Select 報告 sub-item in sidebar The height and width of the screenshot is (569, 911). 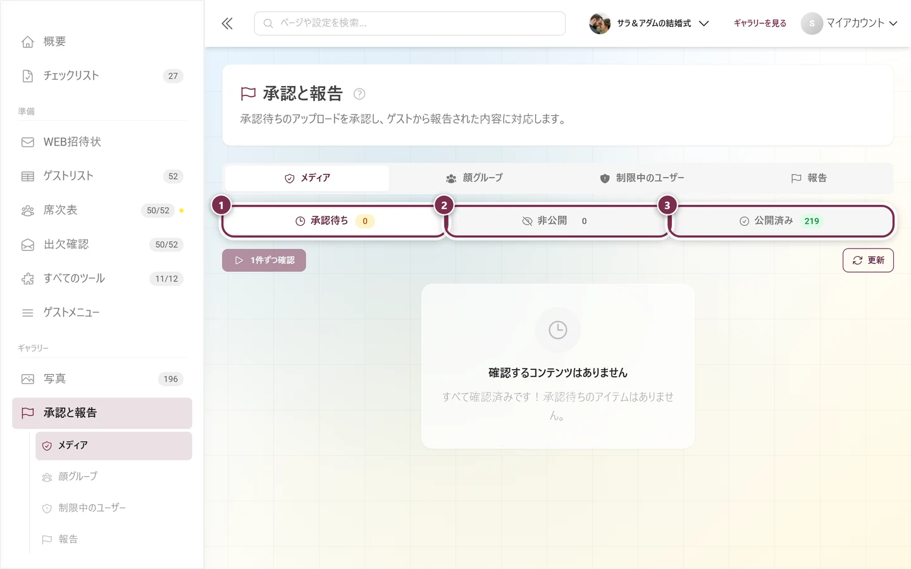coord(114,539)
